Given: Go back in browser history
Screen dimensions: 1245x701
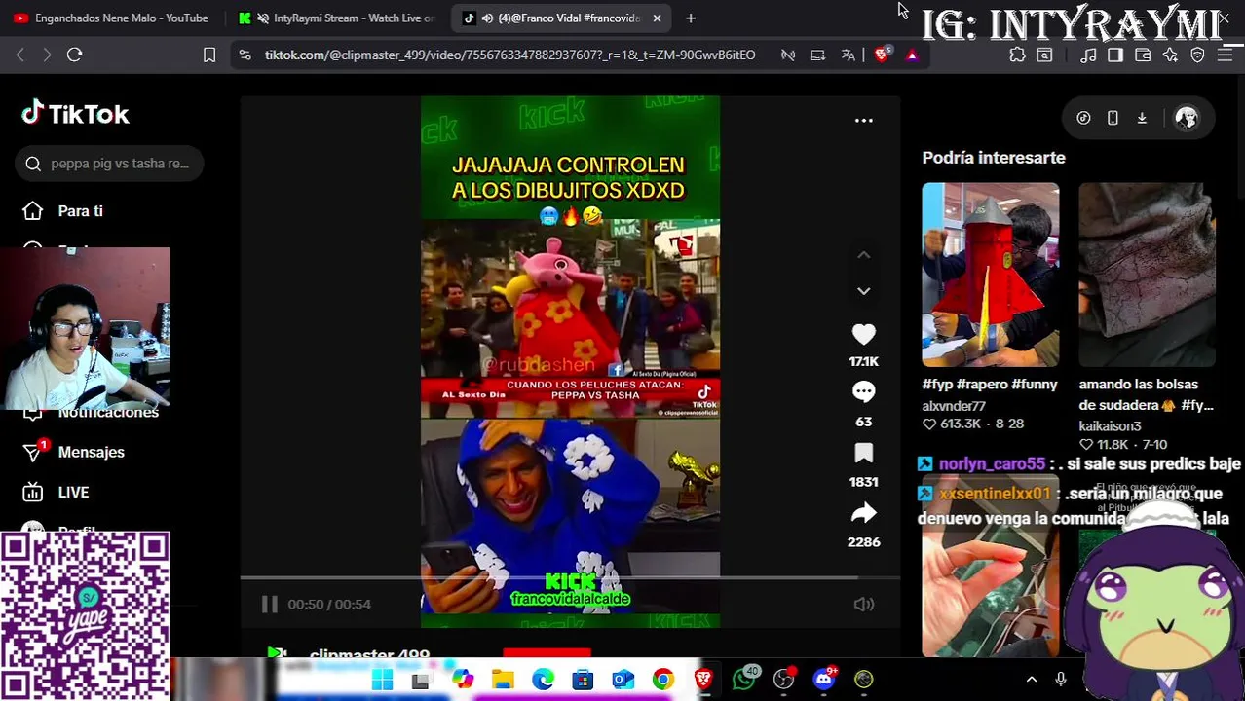Looking at the screenshot, I should [20, 55].
